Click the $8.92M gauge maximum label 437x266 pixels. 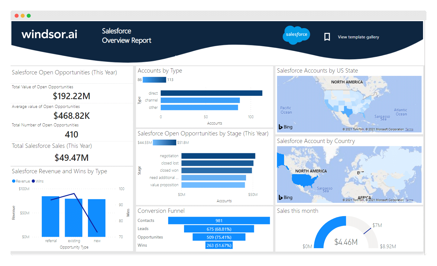click(x=388, y=246)
